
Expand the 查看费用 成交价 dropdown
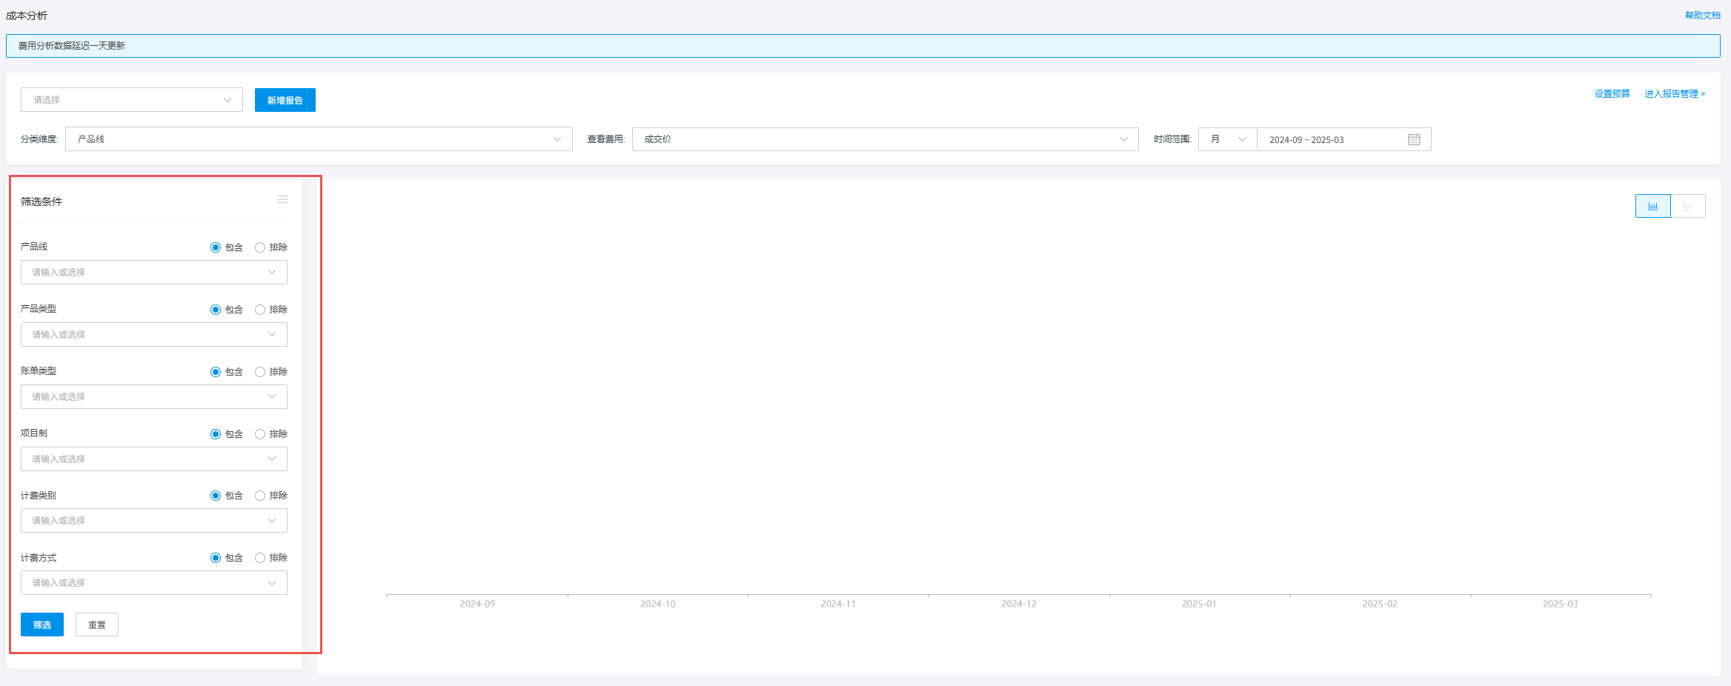tap(885, 139)
